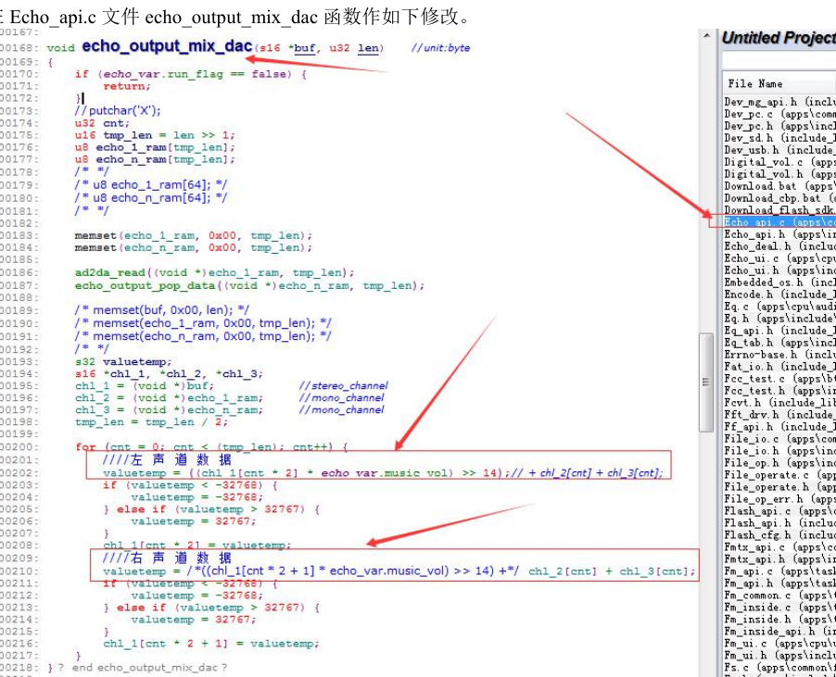Open Eq_tab.h in the file list
836x677 pixels.
779,343
